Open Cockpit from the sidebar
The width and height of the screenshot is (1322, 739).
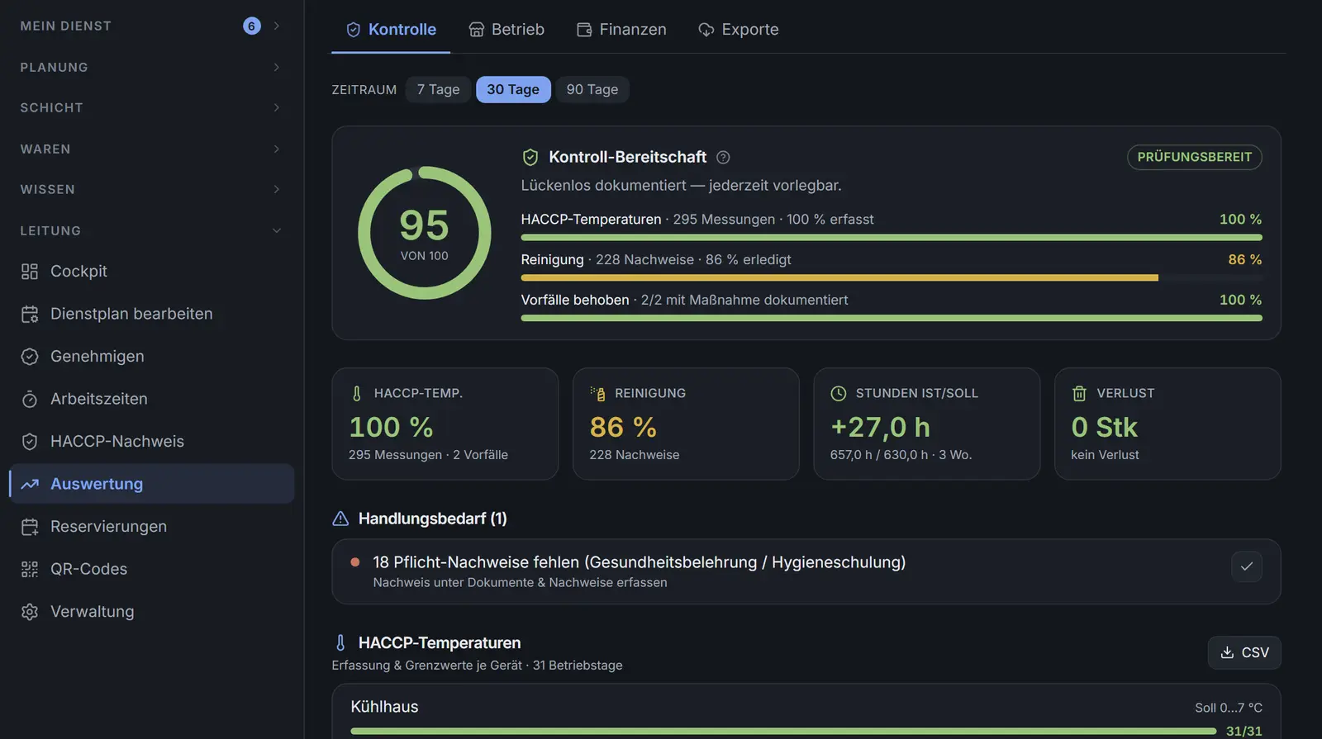point(152,272)
